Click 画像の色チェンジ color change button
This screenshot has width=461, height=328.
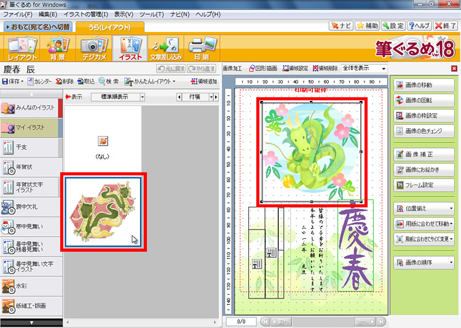click(424, 131)
